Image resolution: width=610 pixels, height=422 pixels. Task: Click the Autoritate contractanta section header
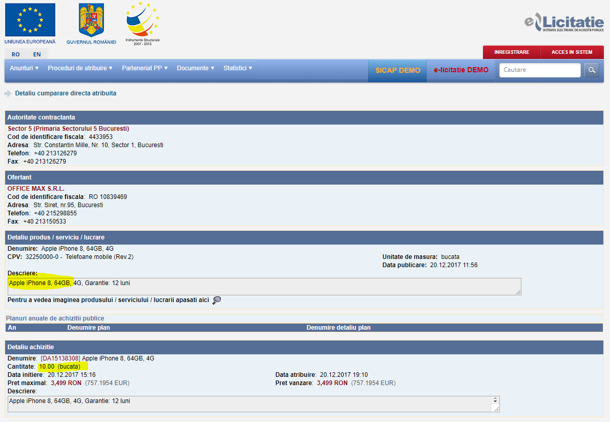[304, 117]
